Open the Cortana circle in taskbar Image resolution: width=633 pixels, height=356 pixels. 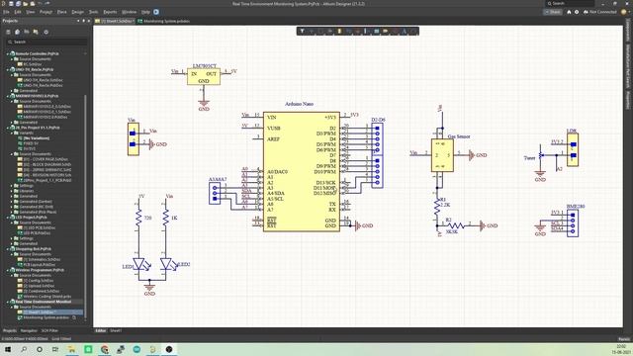[x=40, y=349]
